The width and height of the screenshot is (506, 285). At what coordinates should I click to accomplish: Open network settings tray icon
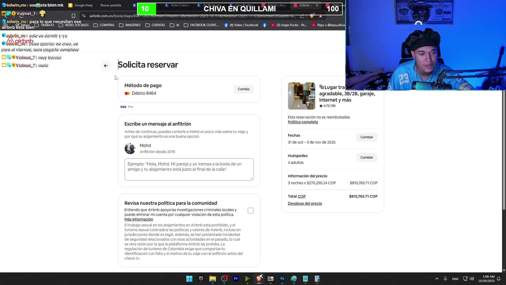click(x=465, y=279)
